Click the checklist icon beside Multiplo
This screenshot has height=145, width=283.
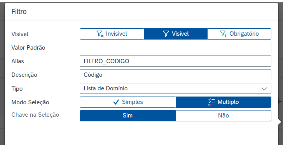click(211, 102)
